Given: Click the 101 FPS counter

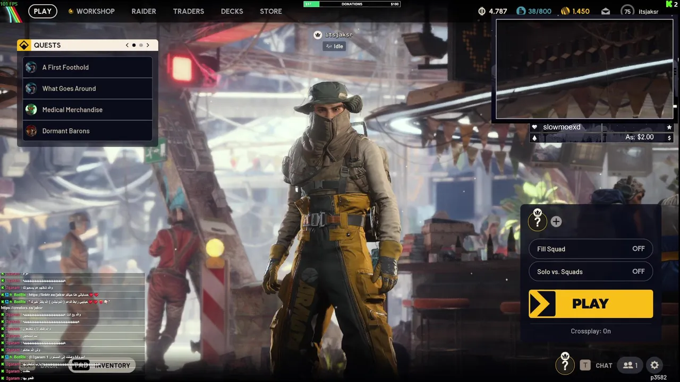Looking at the screenshot, I should (8, 4).
